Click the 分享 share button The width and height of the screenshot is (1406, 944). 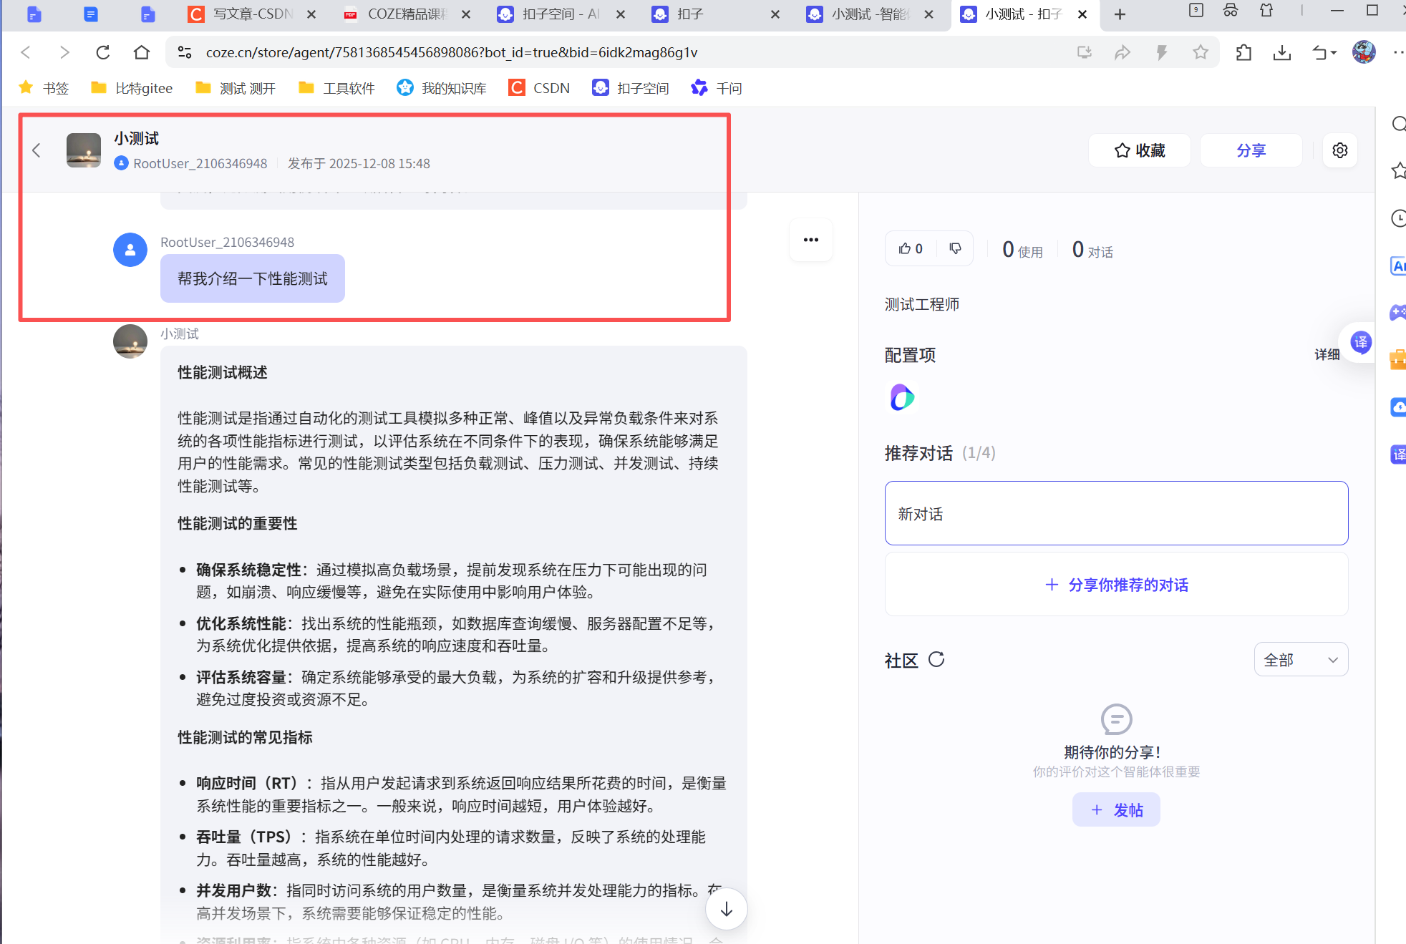[x=1250, y=150]
